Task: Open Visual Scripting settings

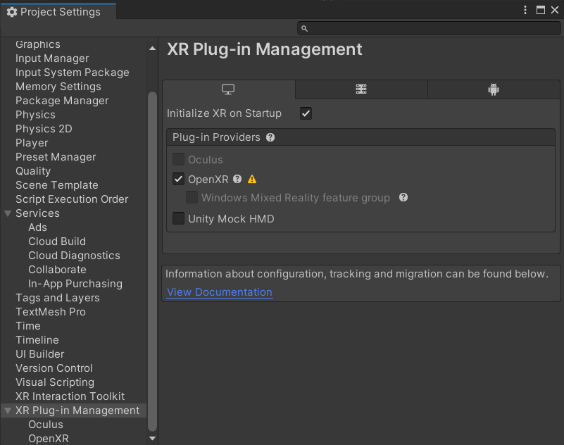Action: (x=55, y=382)
